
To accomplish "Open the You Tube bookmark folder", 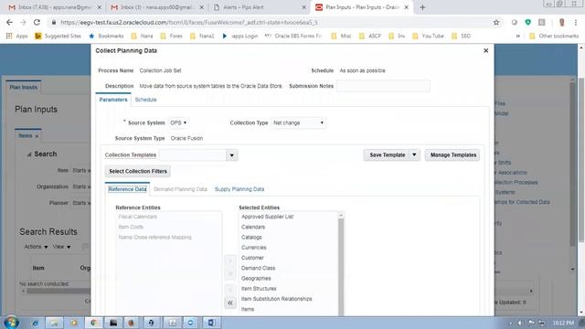I will point(428,36).
